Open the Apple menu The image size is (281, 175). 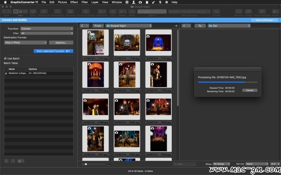point(5,2)
